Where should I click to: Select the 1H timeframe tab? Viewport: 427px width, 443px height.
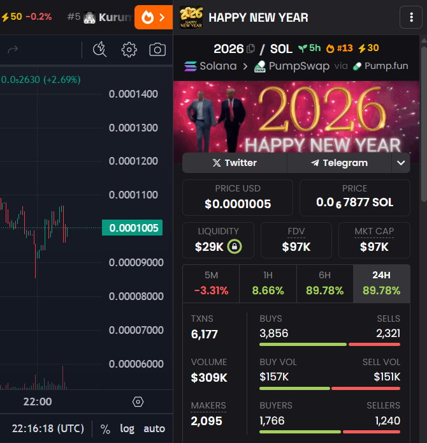(x=268, y=283)
